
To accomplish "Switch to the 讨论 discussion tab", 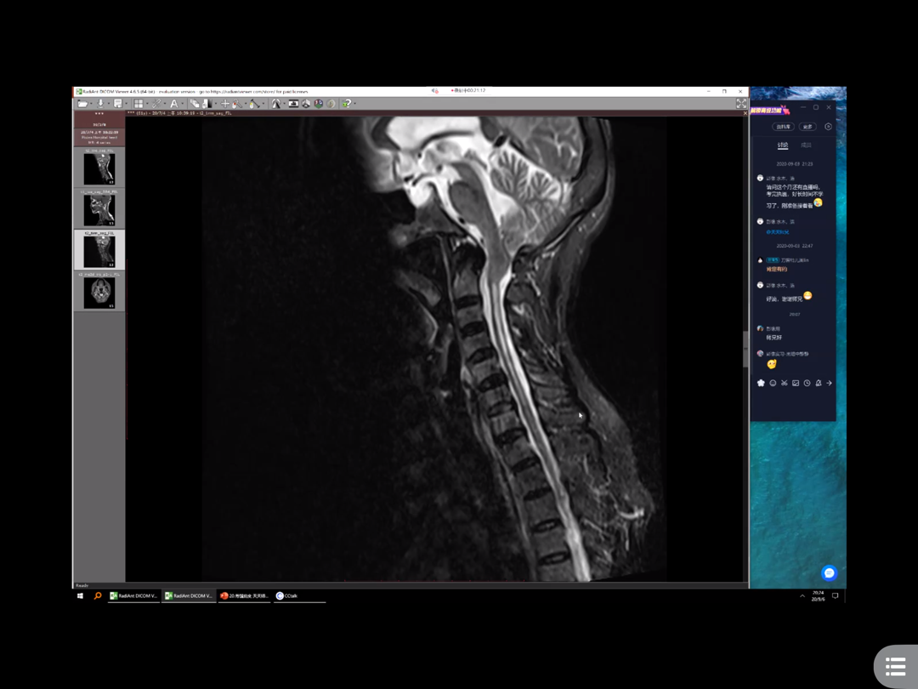I will coord(783,145).
